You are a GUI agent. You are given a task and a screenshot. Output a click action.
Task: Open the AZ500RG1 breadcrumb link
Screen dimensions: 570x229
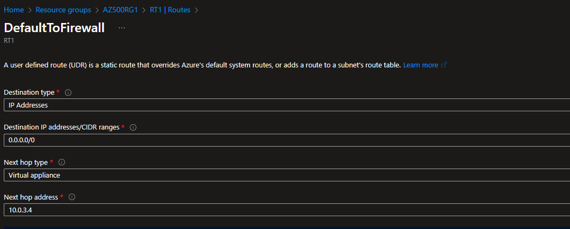coord(121,10)
